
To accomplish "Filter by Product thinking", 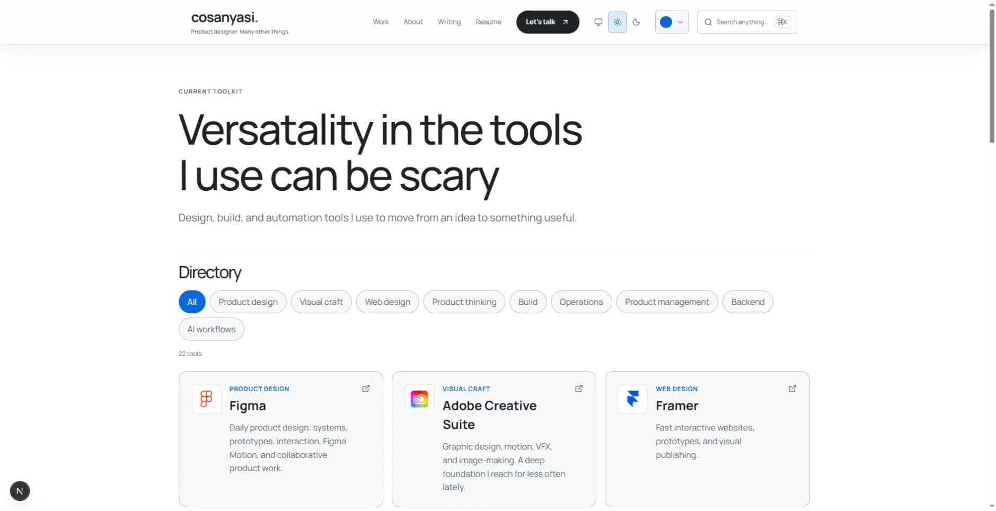I will [464, 302].
